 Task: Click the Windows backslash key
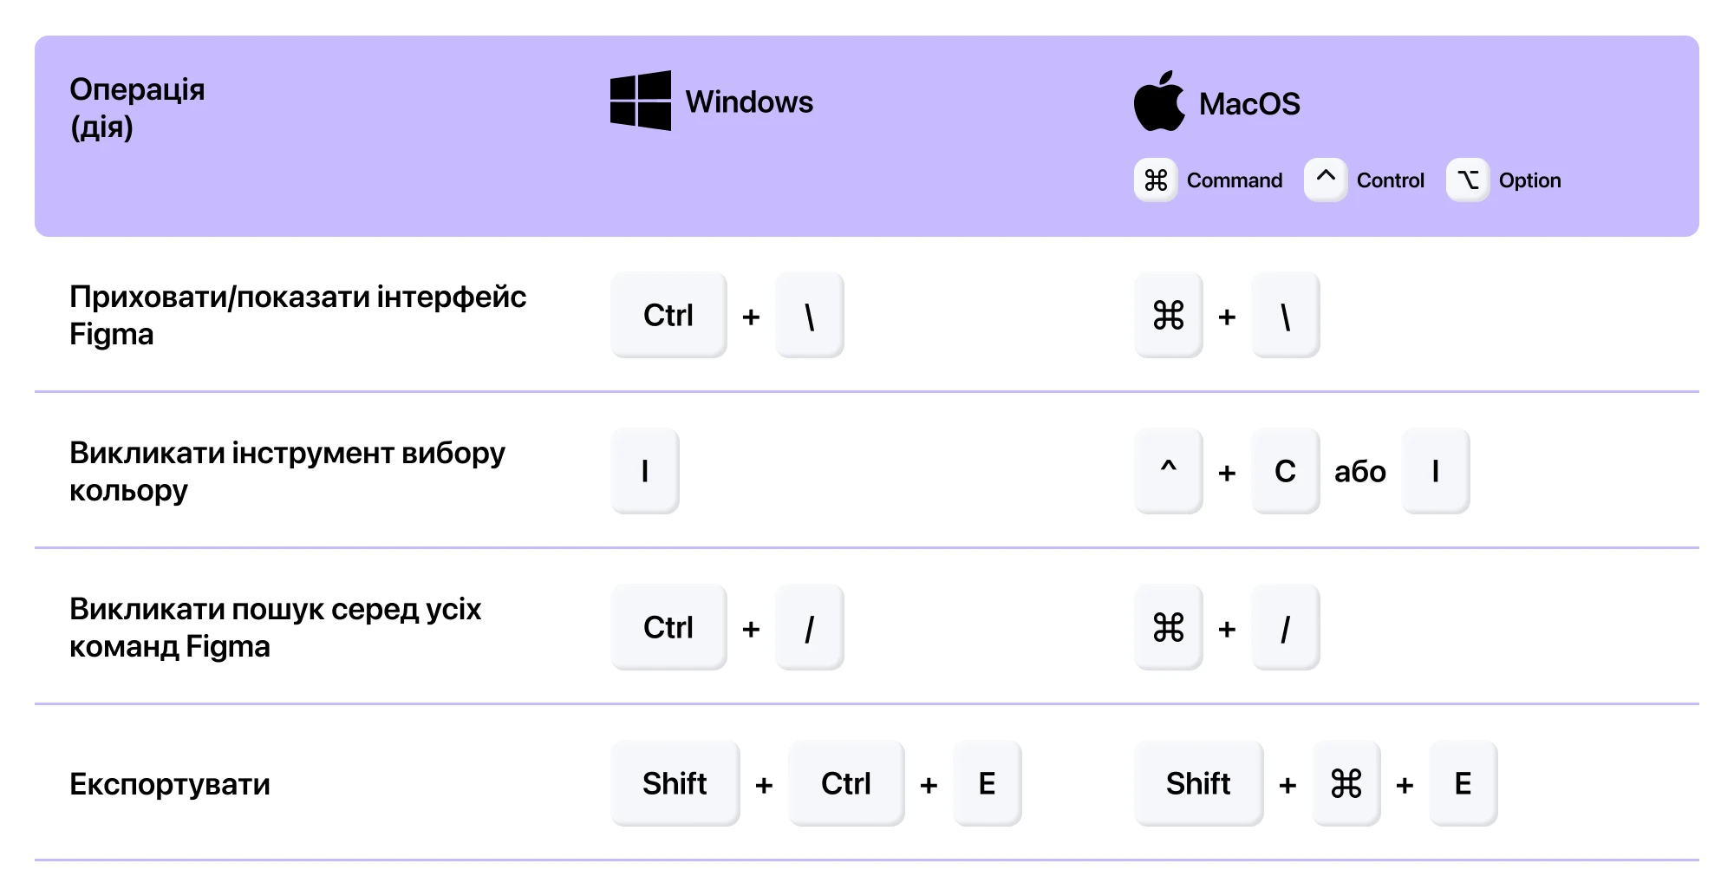point(810,315)
